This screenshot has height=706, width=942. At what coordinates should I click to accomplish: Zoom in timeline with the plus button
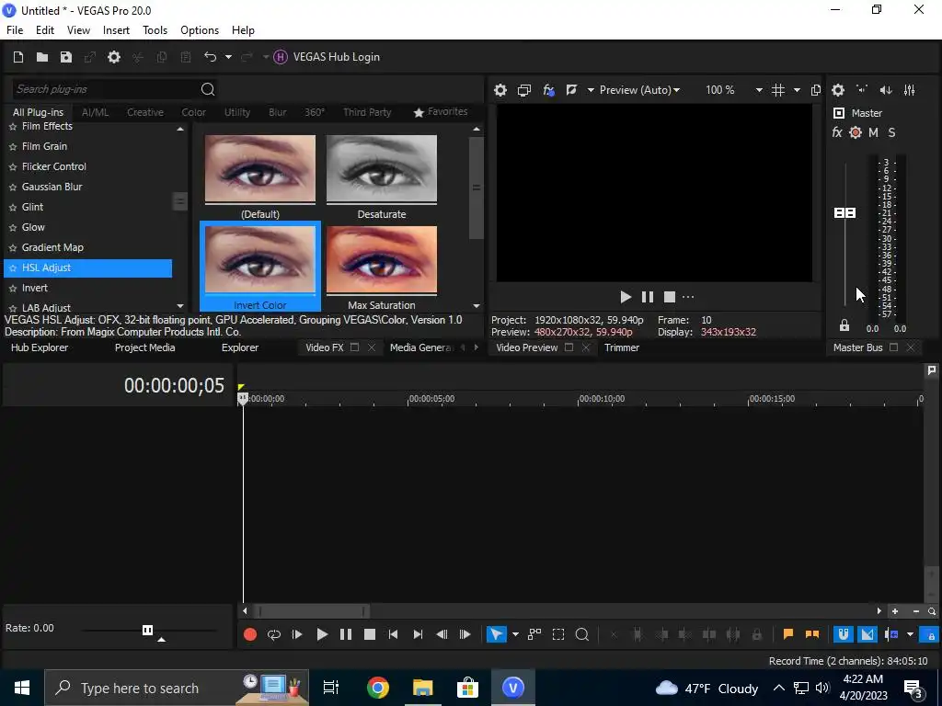(895, 611)
